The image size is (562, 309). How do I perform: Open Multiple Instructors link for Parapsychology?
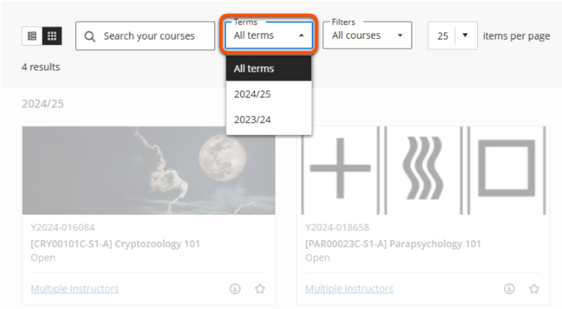tap(349, 289)
